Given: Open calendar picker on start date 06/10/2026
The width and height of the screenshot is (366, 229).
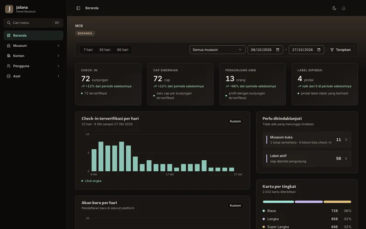Looking at the screenshot, I should pos(278,50).
